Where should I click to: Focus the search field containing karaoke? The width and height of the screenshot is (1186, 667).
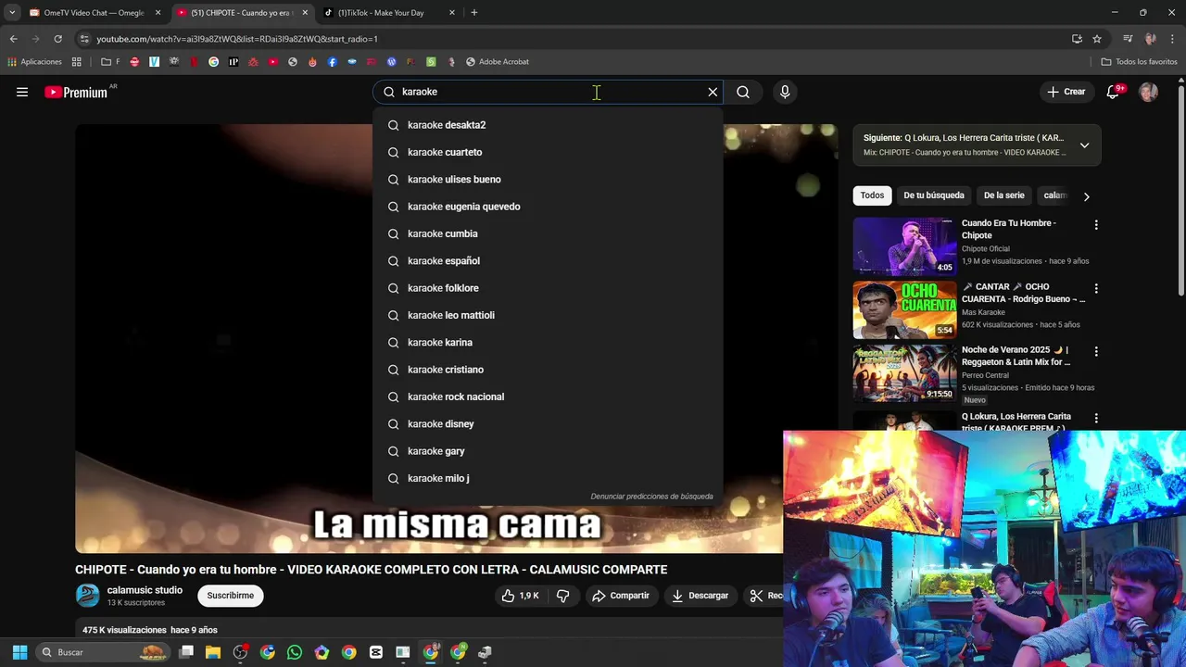tap(547, 92)
